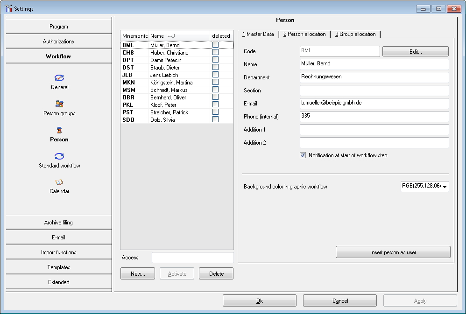Click into the Department input field

(x=374, y=77)
